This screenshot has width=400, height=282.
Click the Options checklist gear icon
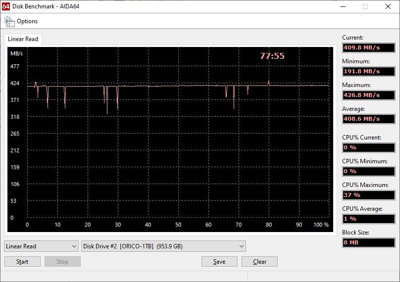tap(9, 22)
